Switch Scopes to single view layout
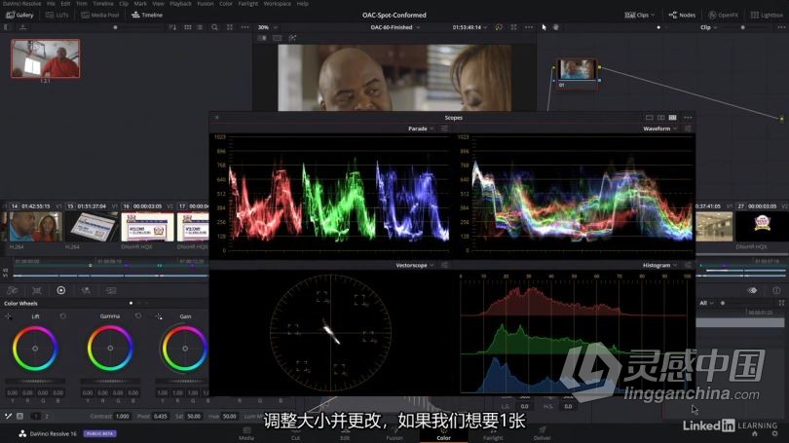 pos(649,117)
